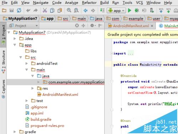This screenshot has width=178, height=134.
Task: Click the Hide Project panel icon
Action: point(100,26)
